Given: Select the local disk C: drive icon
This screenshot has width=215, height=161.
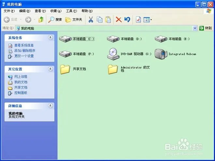Looking at the screenshot, I should point(65,39).
